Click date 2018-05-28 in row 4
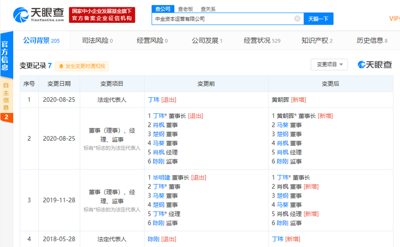 59,239
